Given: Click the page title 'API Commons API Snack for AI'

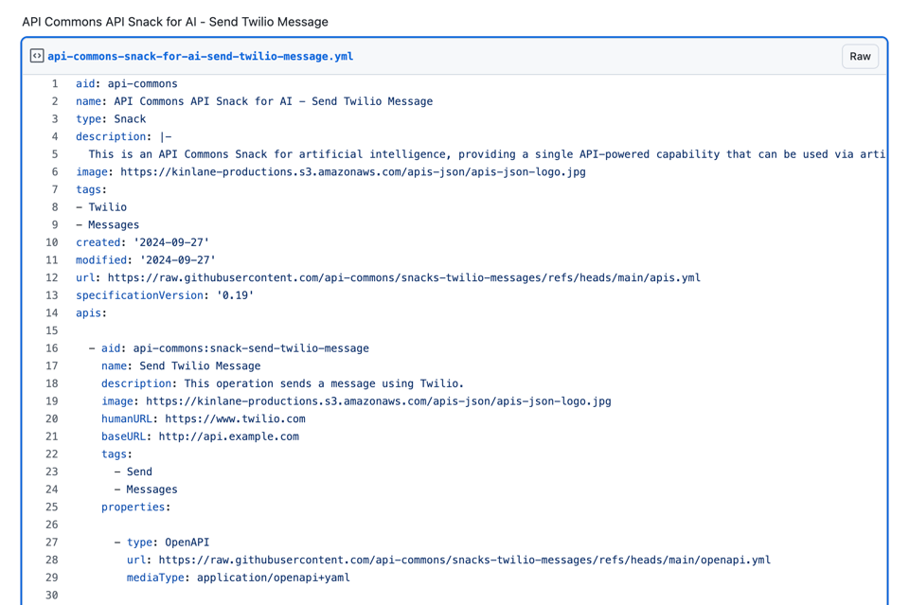Looking at the screenshot, I should pyautogui.click(x=175, y=21).
